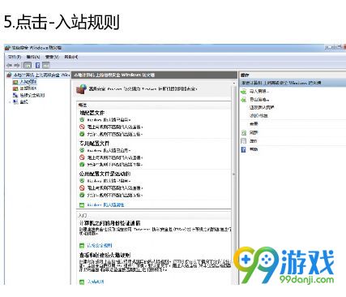Click the center pane vertical scrollbar thumb

pos(233,174)
